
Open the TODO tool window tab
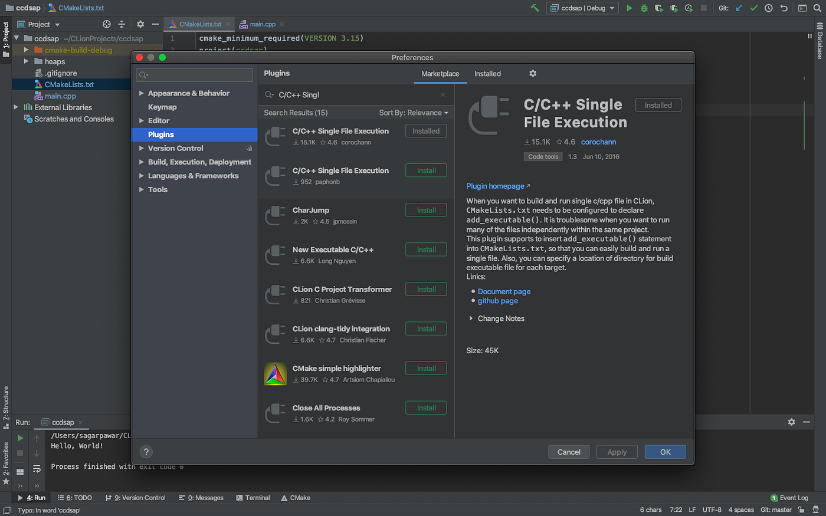click(x=75, y=498)
